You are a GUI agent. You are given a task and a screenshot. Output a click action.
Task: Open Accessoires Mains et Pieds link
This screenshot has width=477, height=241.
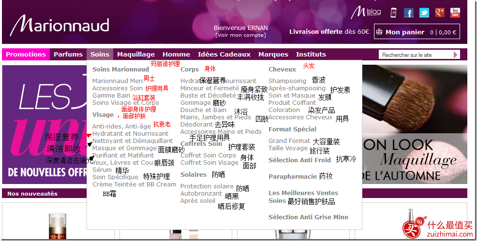point(221,132)
